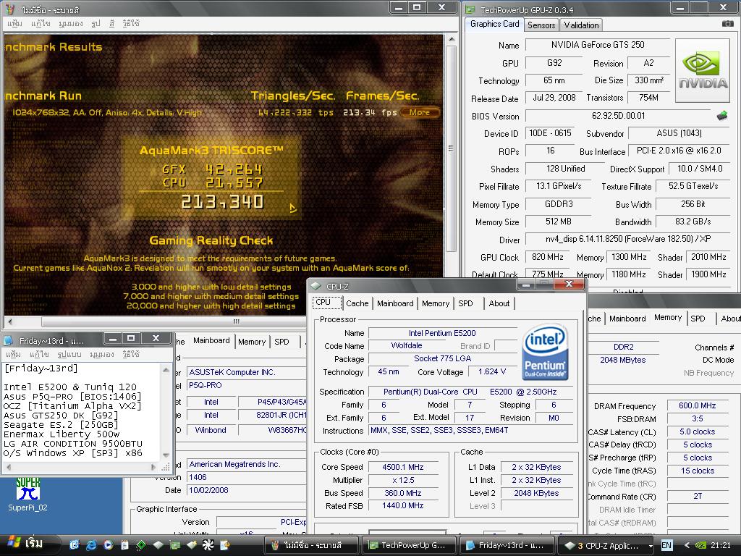Click the Friday~13rd taskbar button

coord(506,545)
